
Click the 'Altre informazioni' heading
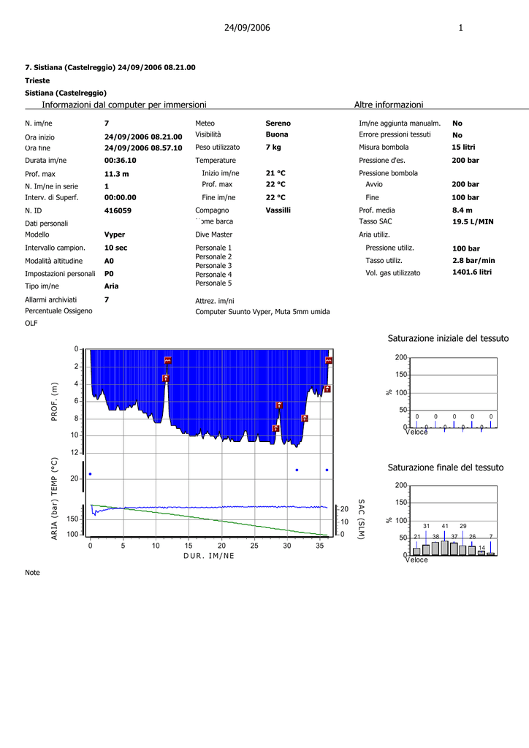click(x=389, y=104)
